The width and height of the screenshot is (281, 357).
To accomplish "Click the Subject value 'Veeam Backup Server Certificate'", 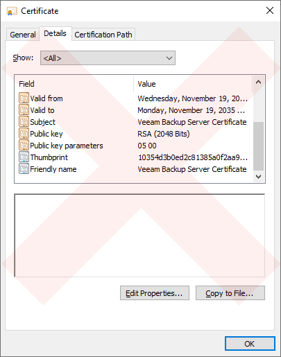I will 192,122.
